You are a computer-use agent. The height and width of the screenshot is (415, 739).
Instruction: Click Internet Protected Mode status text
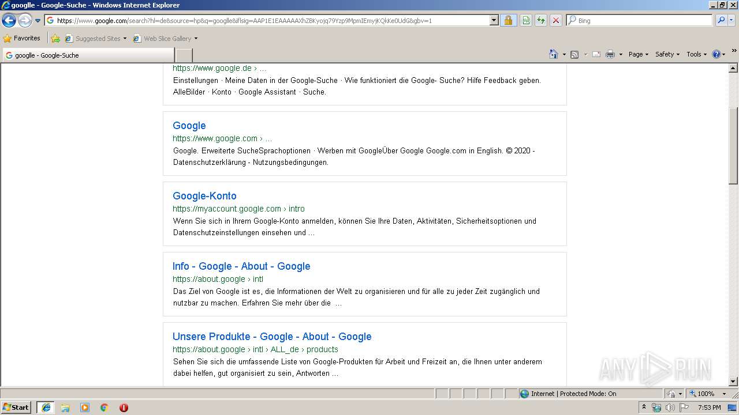[573, 394]
